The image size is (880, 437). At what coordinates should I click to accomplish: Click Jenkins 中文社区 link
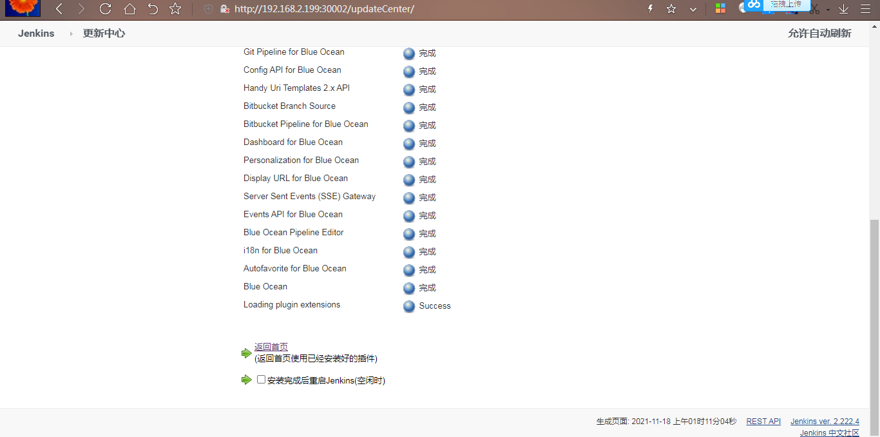click(830, 433)
